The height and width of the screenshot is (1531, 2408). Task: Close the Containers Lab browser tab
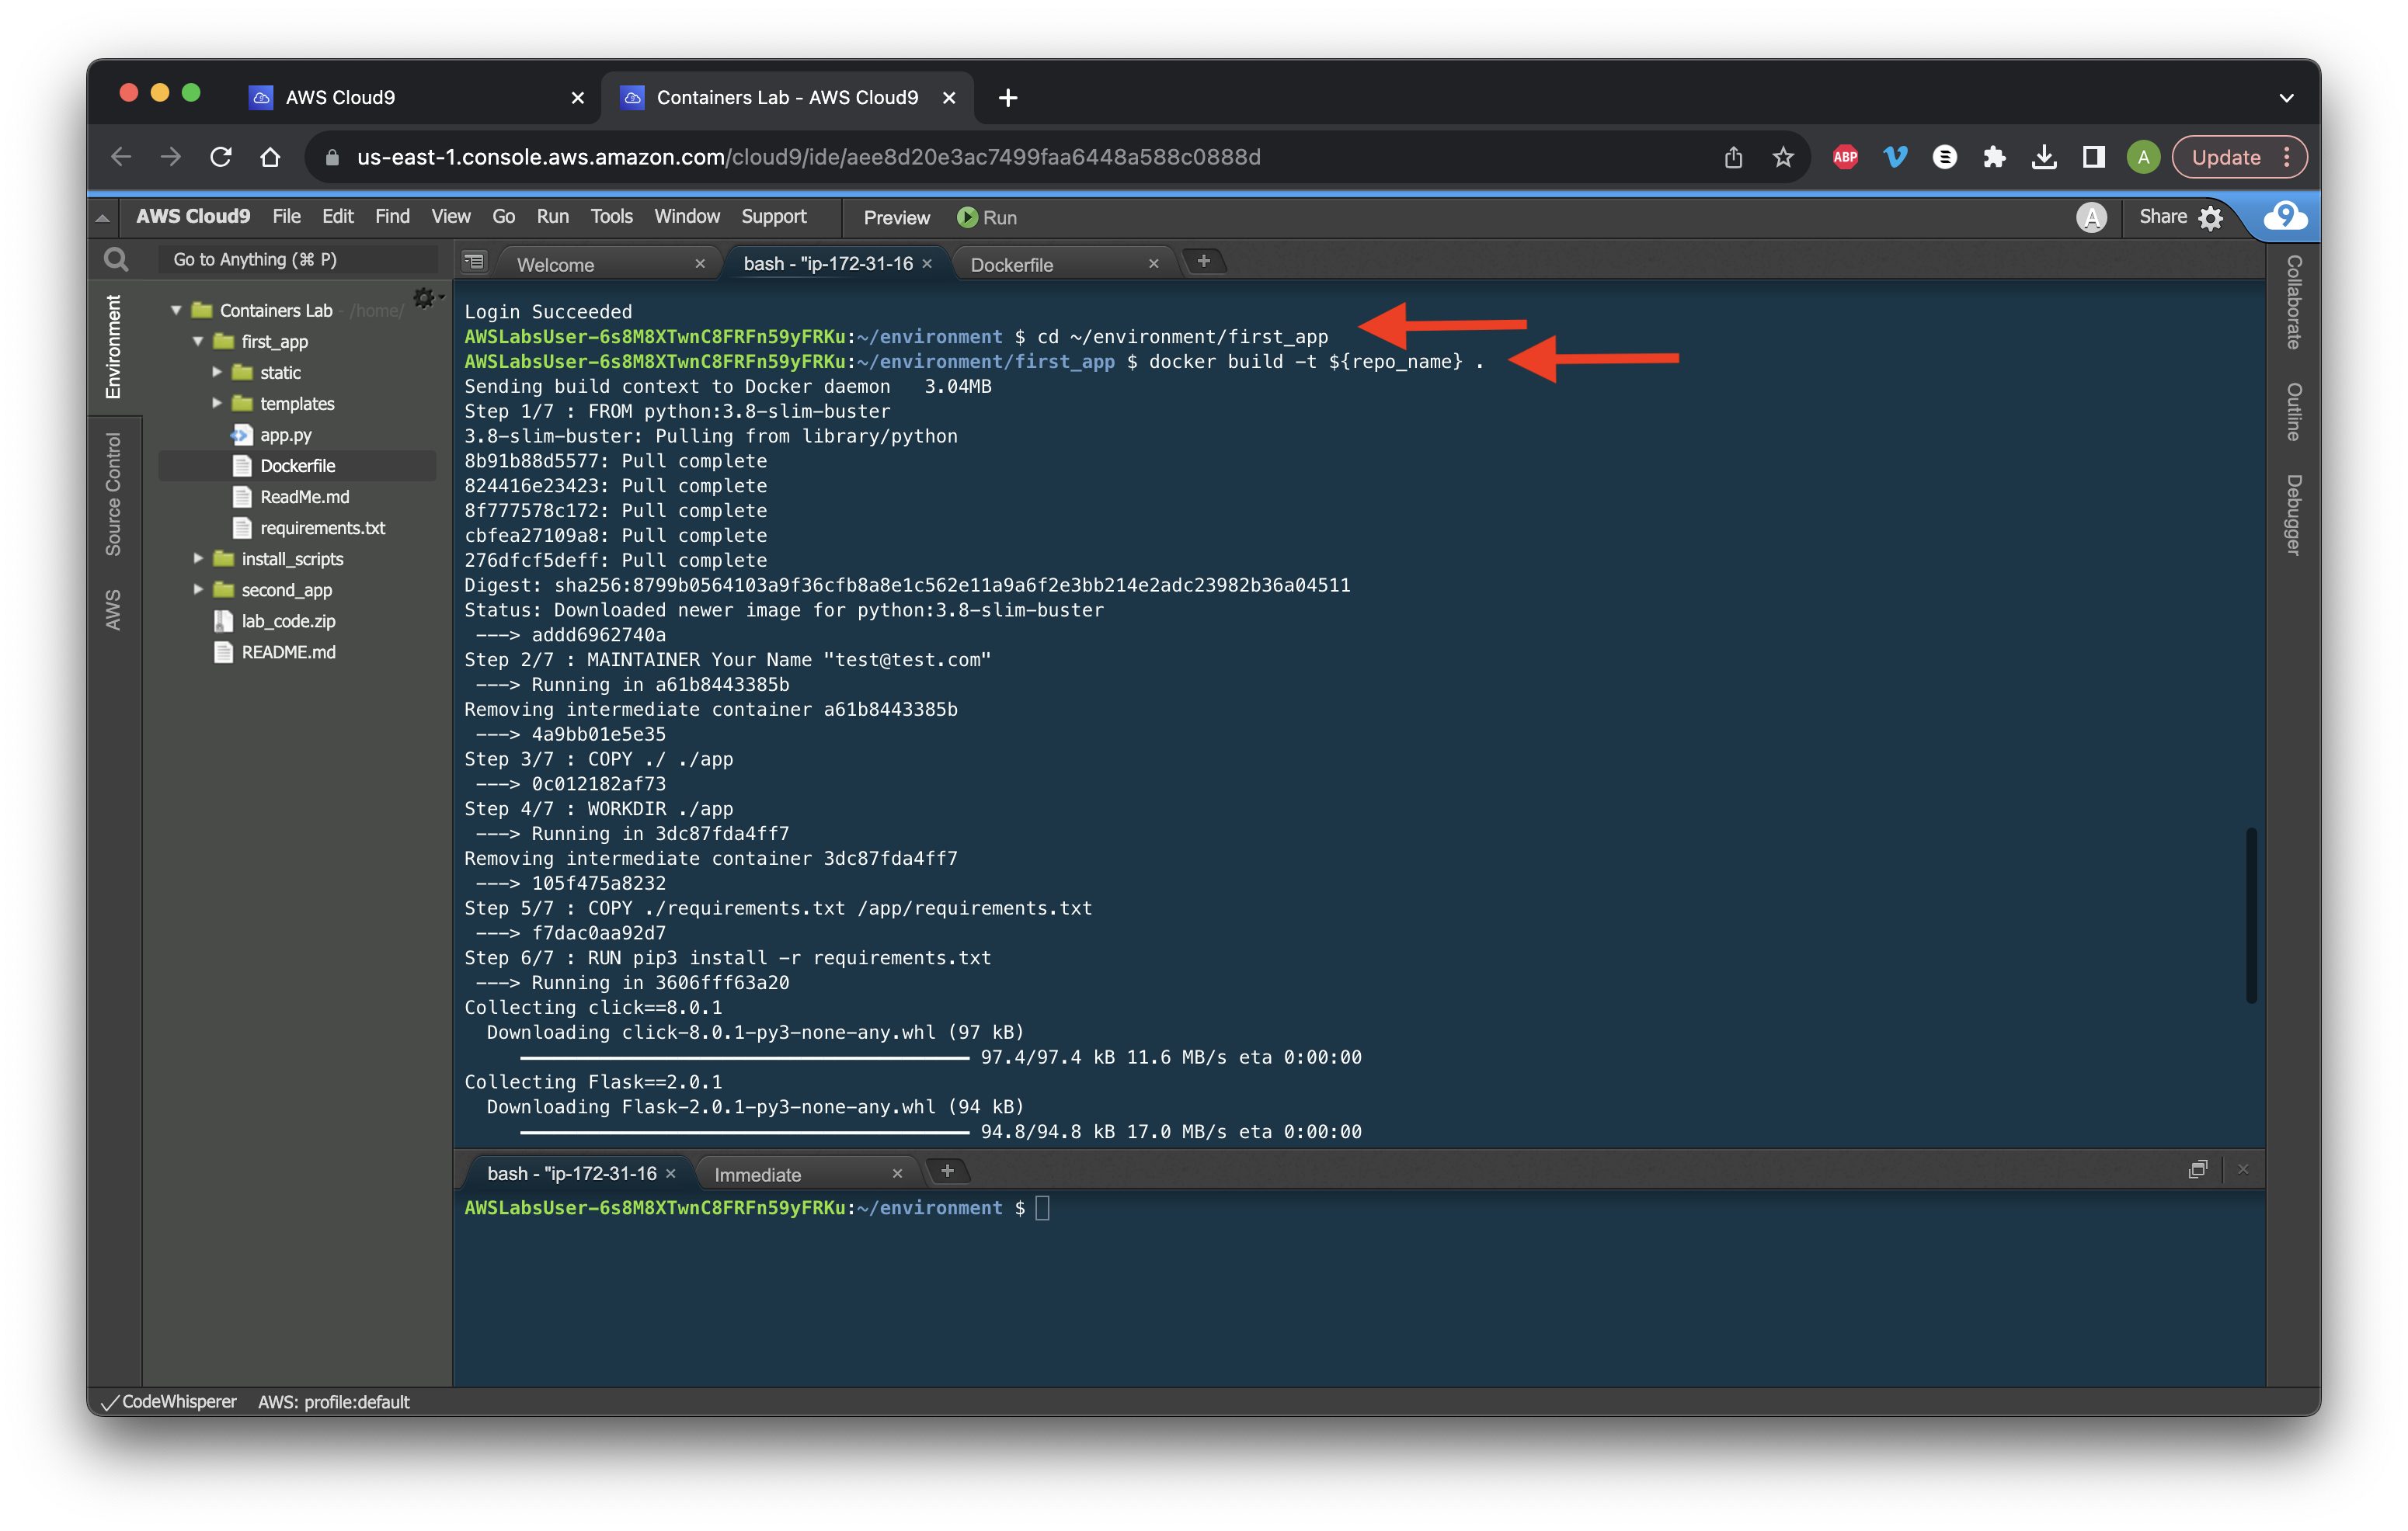pos(949,97)
